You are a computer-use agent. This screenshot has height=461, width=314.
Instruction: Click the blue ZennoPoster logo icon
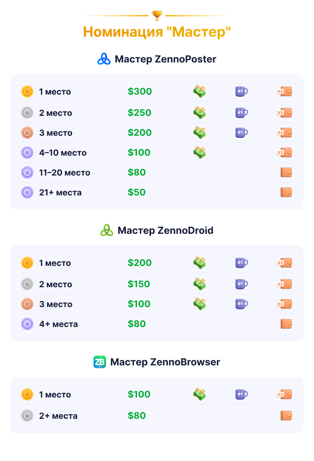(x=104, y=59)
